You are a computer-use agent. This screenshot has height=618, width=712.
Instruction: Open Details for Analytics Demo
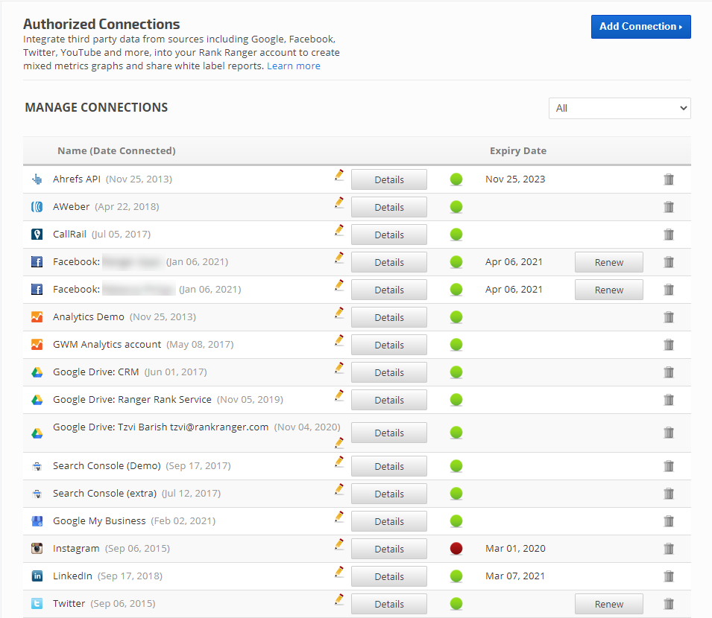click(388, 317)
